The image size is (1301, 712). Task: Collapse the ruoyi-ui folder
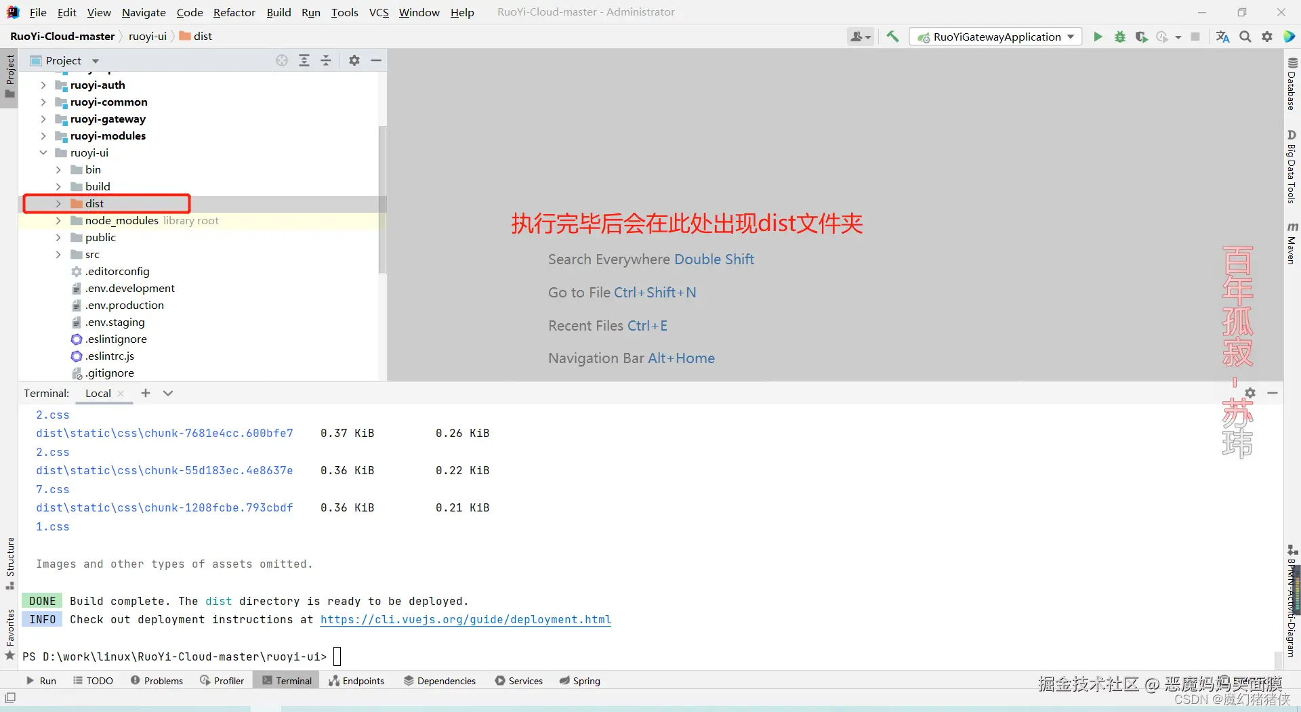(43, 152)
